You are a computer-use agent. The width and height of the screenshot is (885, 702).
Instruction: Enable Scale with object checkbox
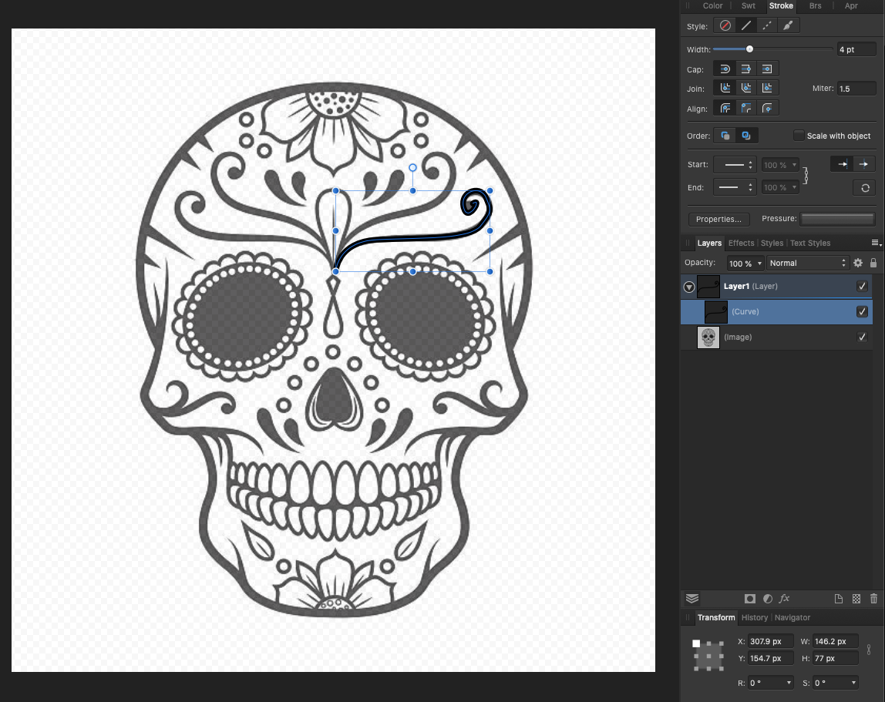799,136
